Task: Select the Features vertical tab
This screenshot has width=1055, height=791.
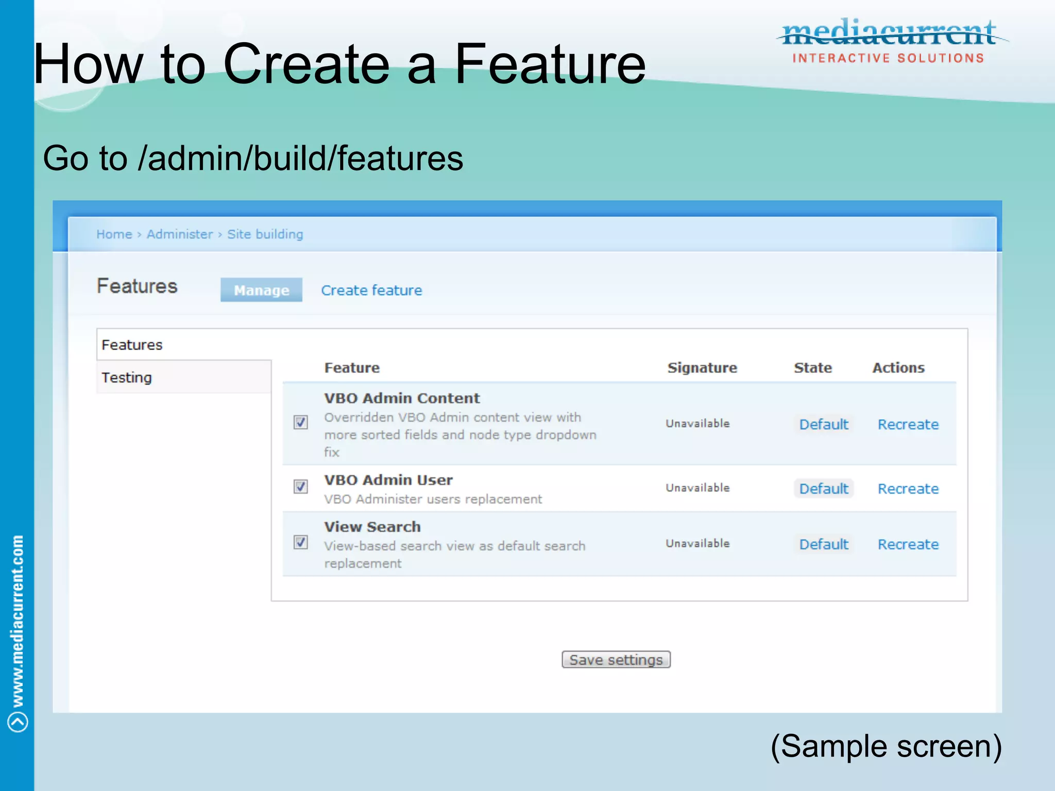Action: pos(184,345)
